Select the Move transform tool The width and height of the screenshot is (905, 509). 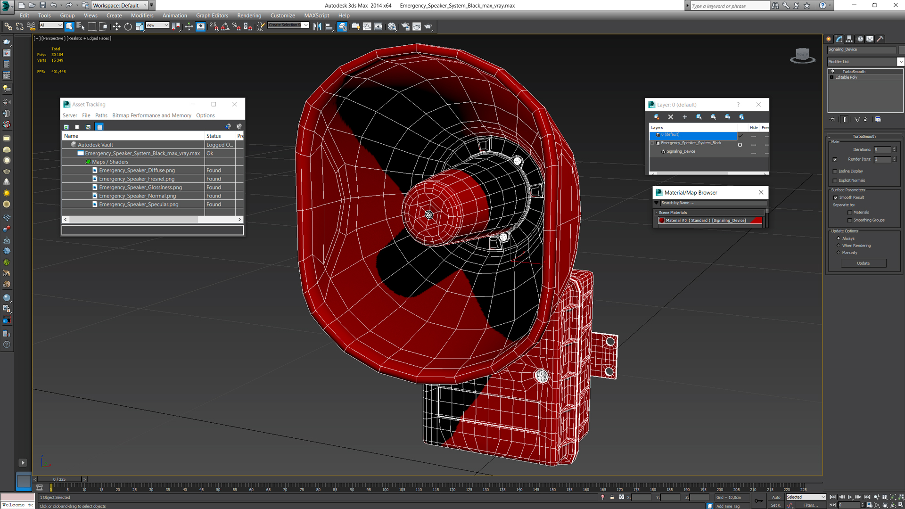pos(116,27)
